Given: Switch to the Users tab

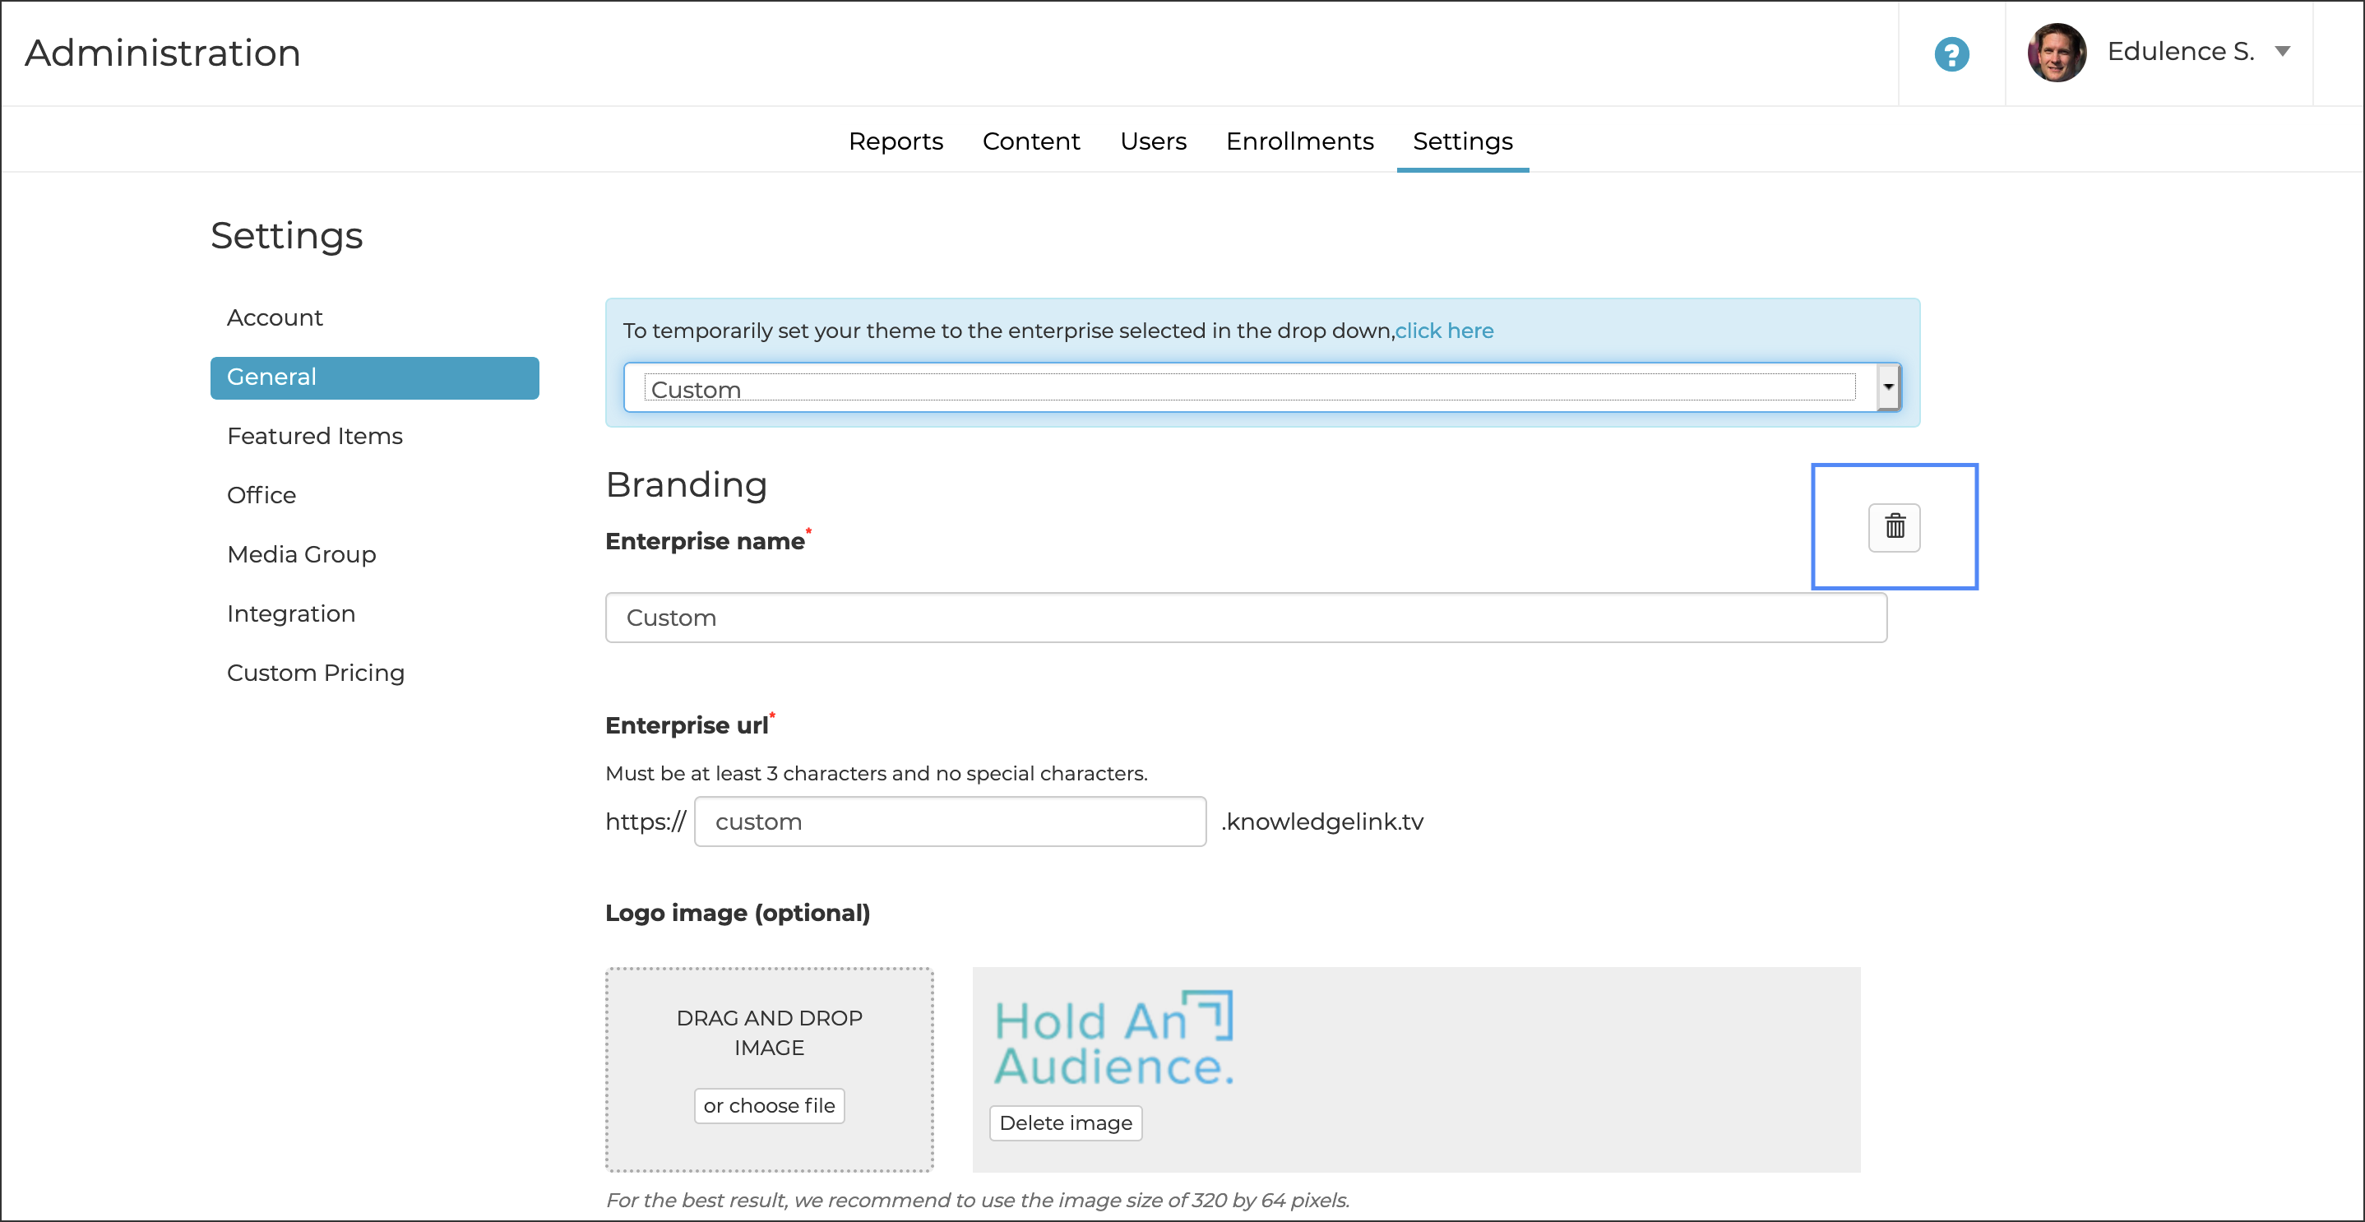Looking at the screenshot, I should tap(1153, 141).
